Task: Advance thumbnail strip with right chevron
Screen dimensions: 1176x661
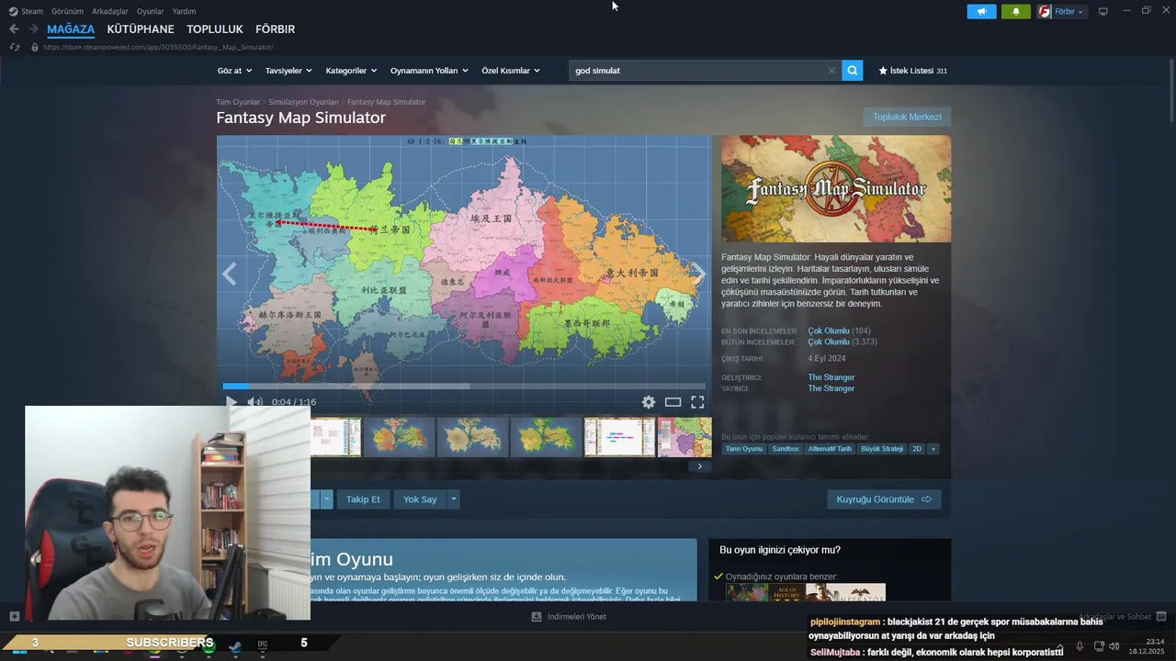Action: click(699, 466)
